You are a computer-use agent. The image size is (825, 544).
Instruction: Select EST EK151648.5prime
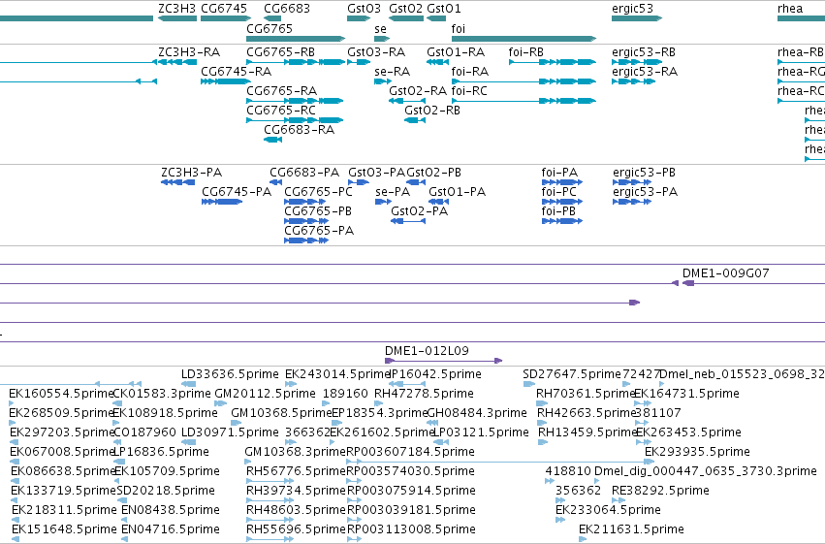[16, 539]
